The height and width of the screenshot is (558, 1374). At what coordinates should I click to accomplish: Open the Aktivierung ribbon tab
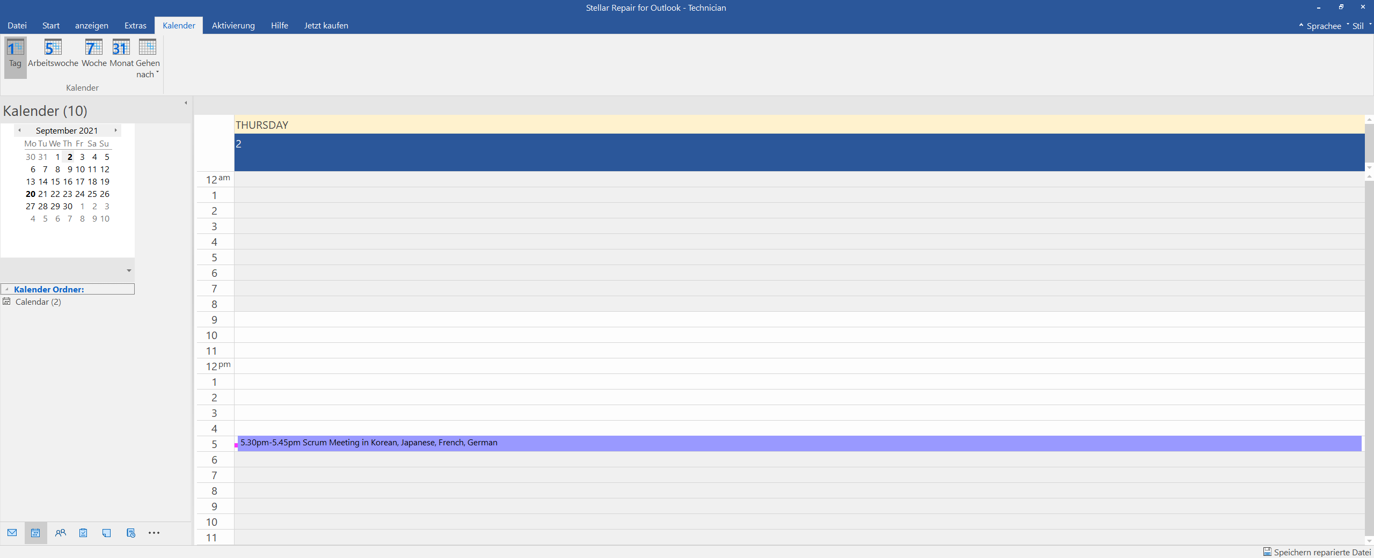click(233, 26)
